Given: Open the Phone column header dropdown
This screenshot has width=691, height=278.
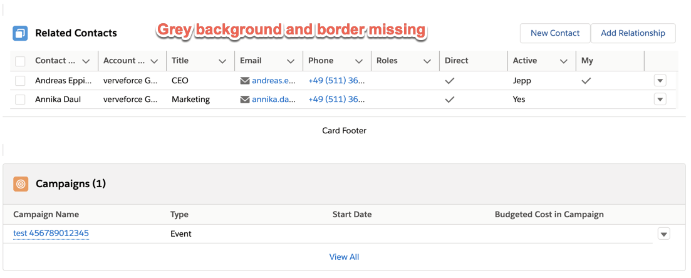Looking at the screenshot, I should (x=359, y=61).
